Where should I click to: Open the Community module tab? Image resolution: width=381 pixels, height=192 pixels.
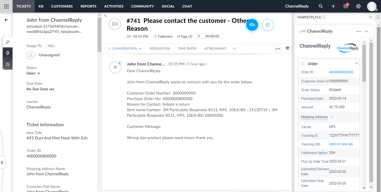pos(143,6)
